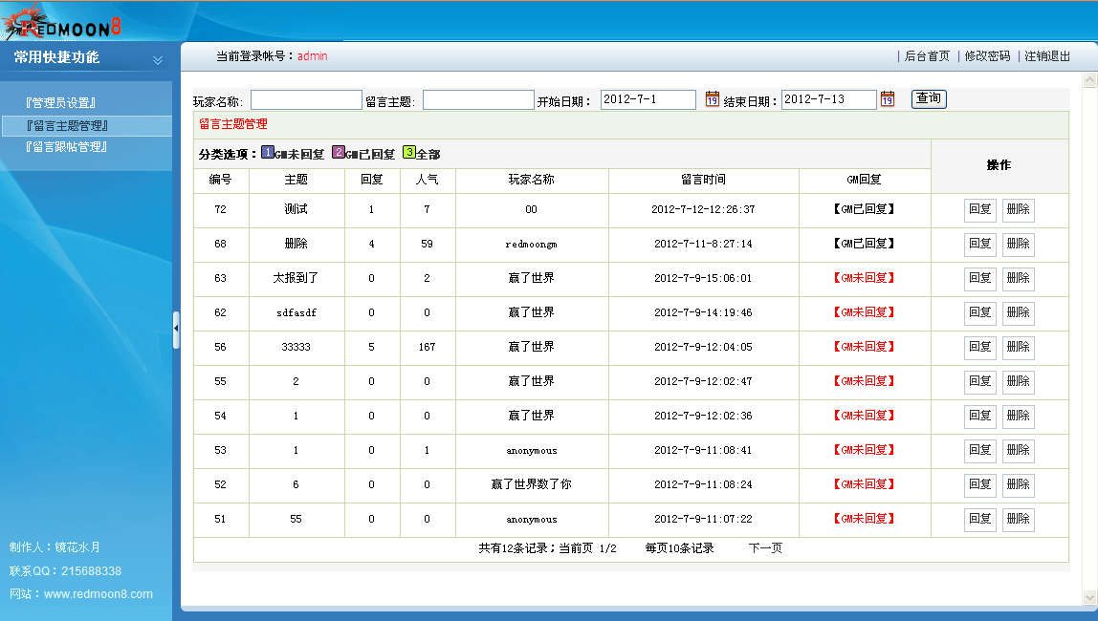Click 删除 for message 62 sdfasdf
This screenshot has height=621, width=1098.
(1019, 311)
